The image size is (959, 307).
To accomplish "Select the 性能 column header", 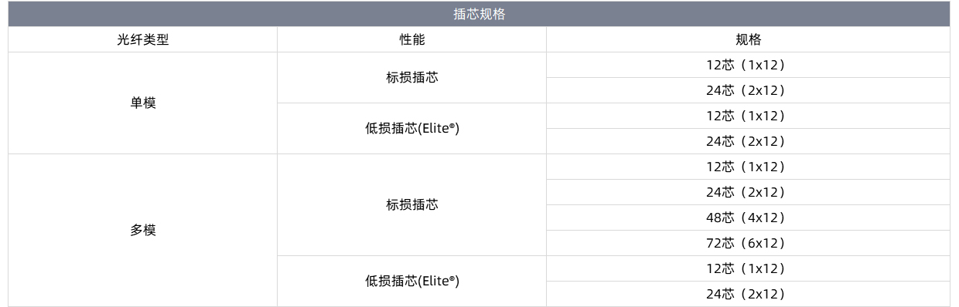I will (x=412, y=40).
